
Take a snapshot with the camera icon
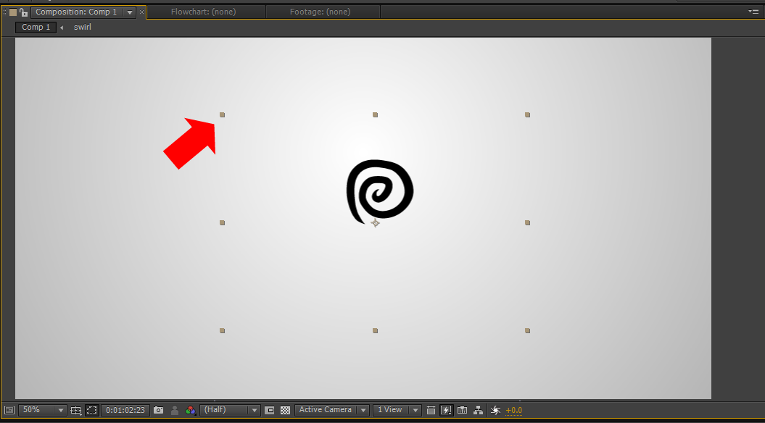click(158, 410)
